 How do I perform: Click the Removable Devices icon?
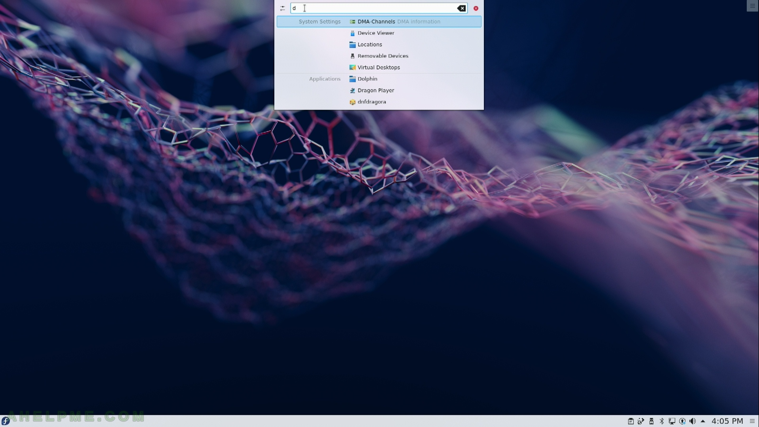click(x=353, y=56)
